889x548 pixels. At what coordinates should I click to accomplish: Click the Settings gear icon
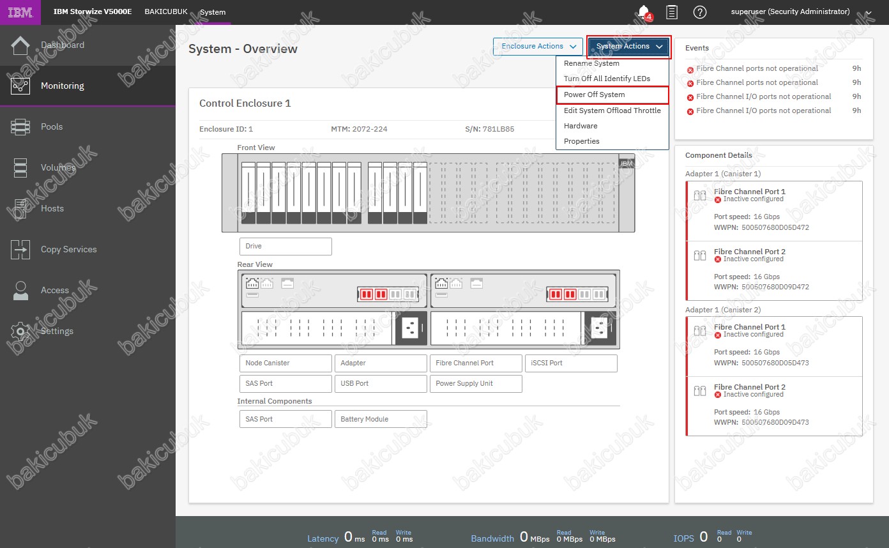pos(20,331)
